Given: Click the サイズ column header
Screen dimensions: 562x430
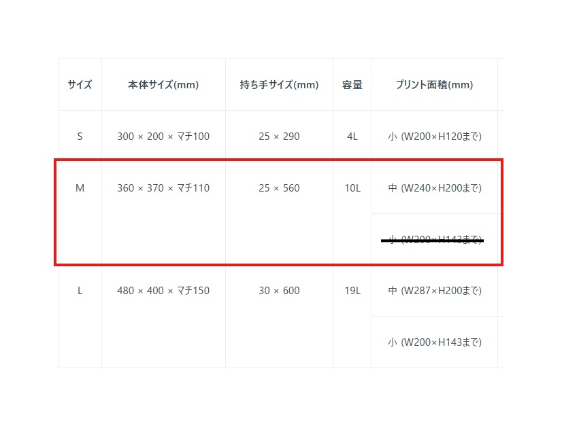Looking at the screenshot, I should tap(80, 85).
